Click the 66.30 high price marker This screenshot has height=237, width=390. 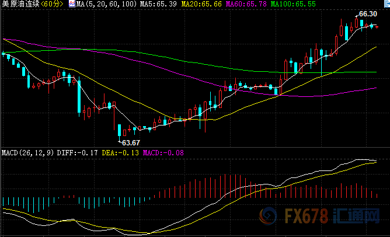[367, 13]
